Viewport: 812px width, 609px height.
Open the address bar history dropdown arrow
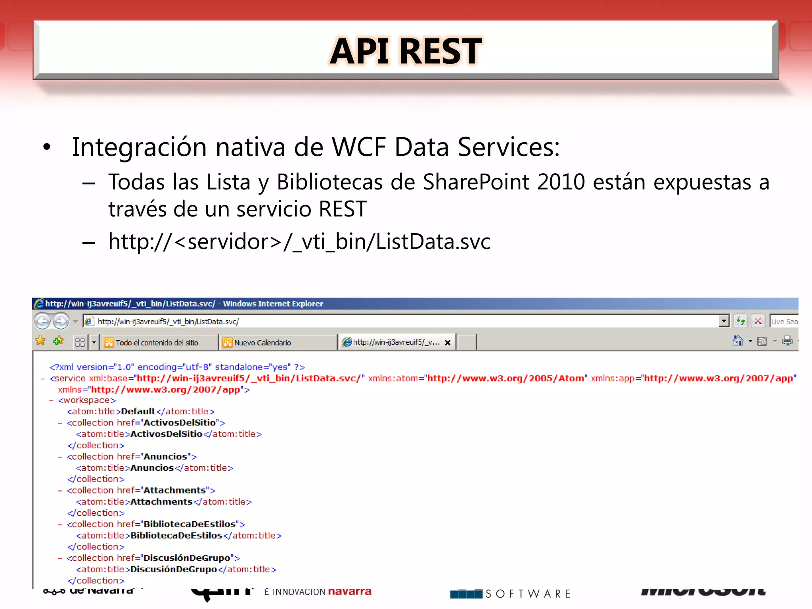pyautogui.click(x=724, y=321)
